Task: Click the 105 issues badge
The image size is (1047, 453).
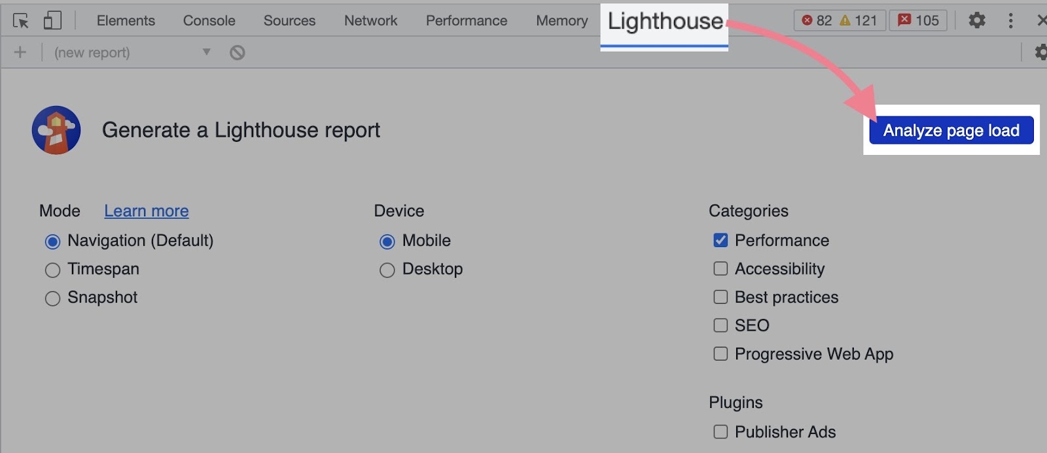Action: [918, 21]
